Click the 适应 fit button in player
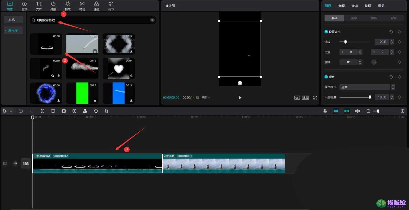The width and height of the screenshot is (409, 210). 305,97
